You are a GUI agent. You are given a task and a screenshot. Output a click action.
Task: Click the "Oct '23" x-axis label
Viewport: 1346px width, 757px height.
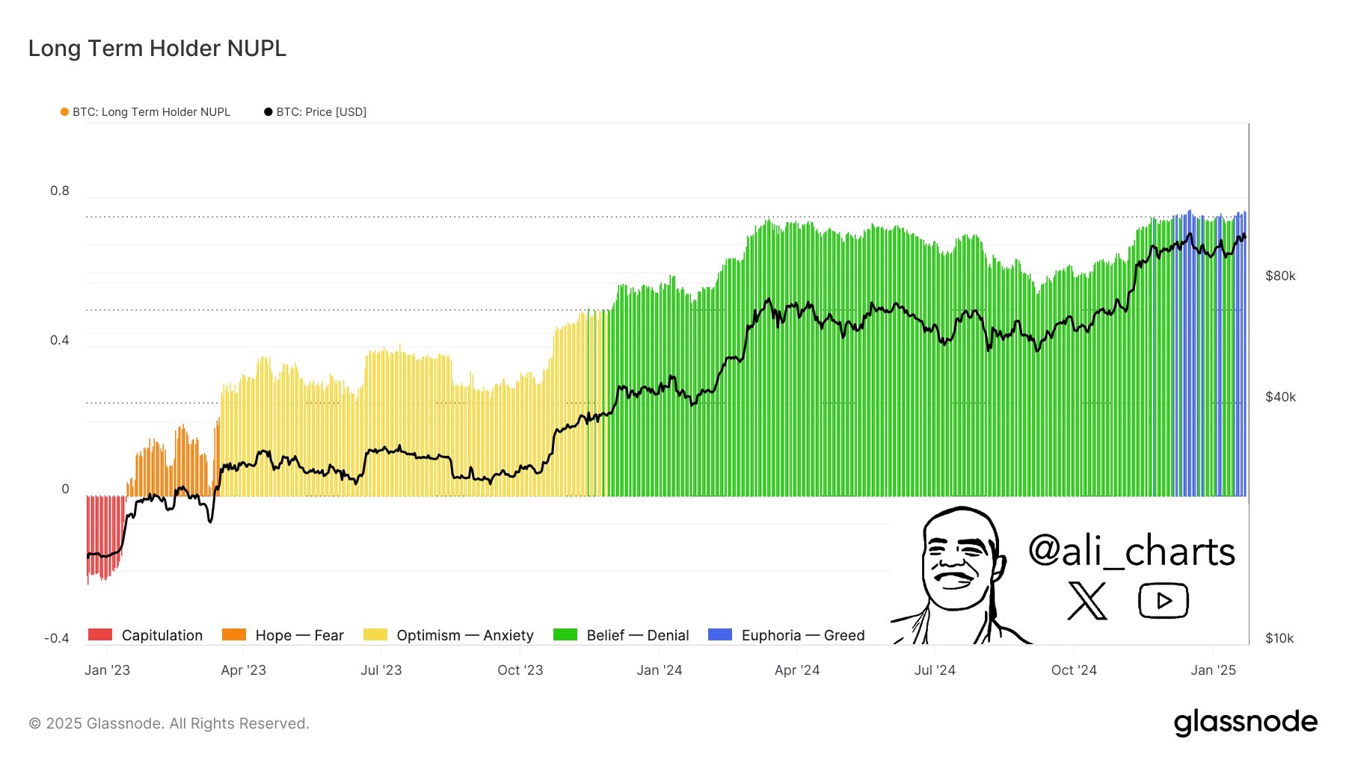[520, 670]
